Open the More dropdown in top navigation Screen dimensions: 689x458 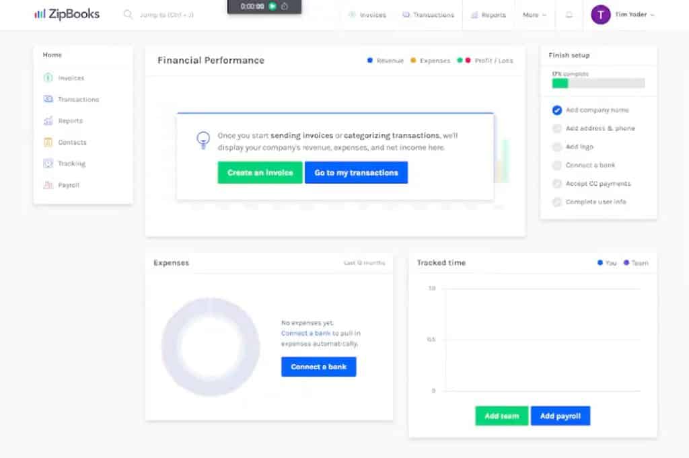click(534, 14)
